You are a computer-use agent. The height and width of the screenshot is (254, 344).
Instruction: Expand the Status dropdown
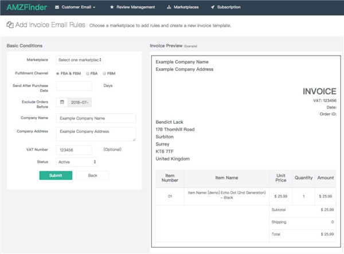click(x=77, y=162)
